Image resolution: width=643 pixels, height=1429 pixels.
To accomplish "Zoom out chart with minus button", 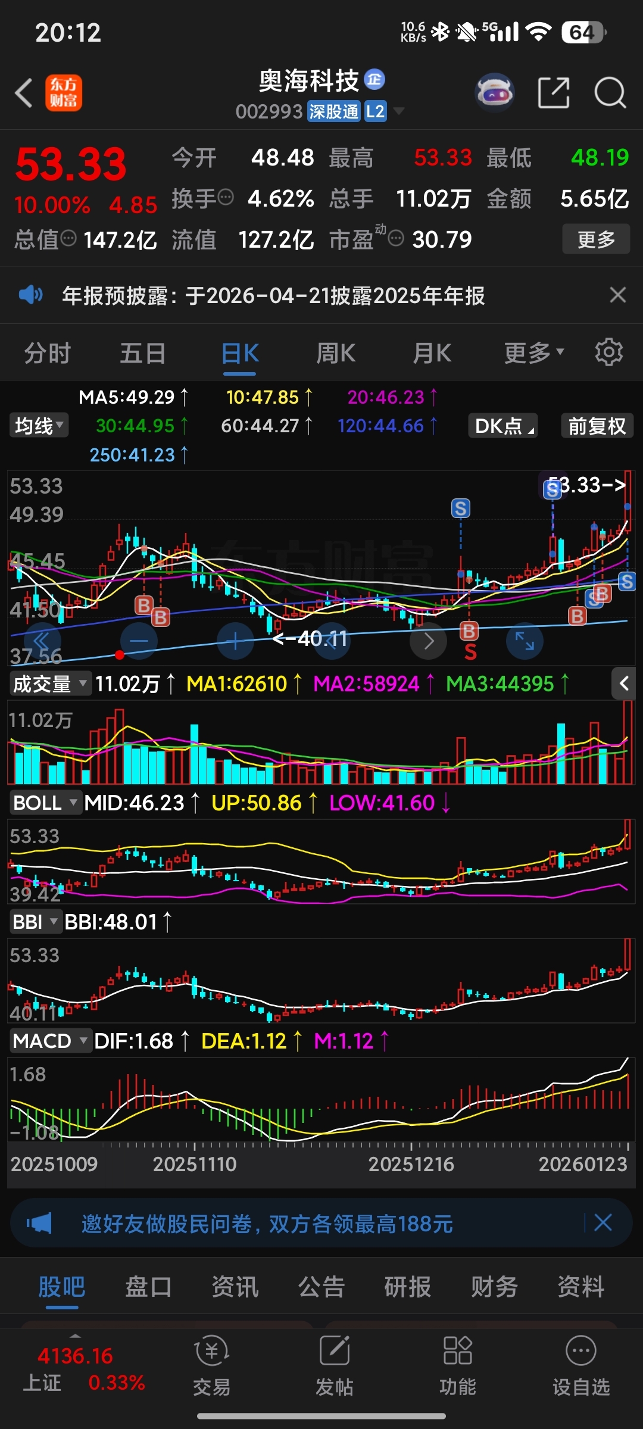I will (139, 641).
